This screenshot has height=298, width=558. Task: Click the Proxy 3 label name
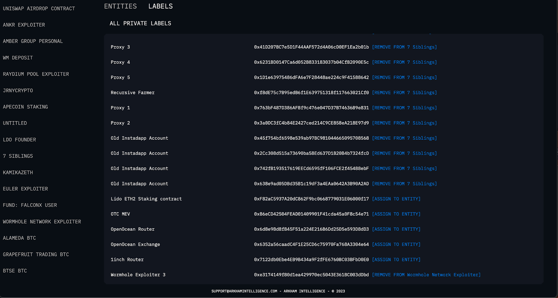[x=120, y=47]
